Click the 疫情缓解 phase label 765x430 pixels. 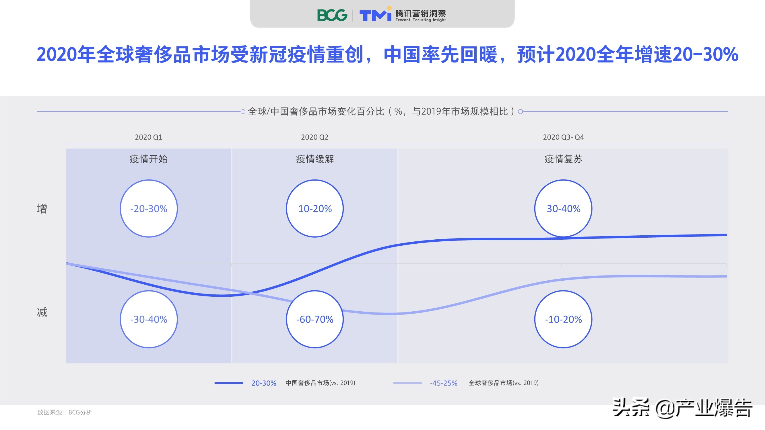click(315, 159)
